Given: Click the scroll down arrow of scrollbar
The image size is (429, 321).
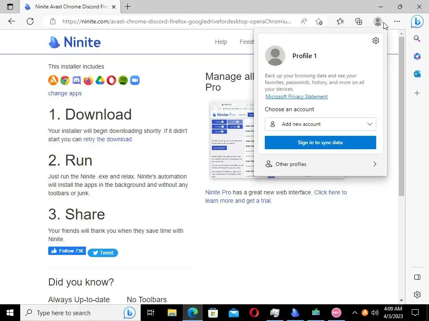Looking at the screenshot, I should [x=401, y=300].
